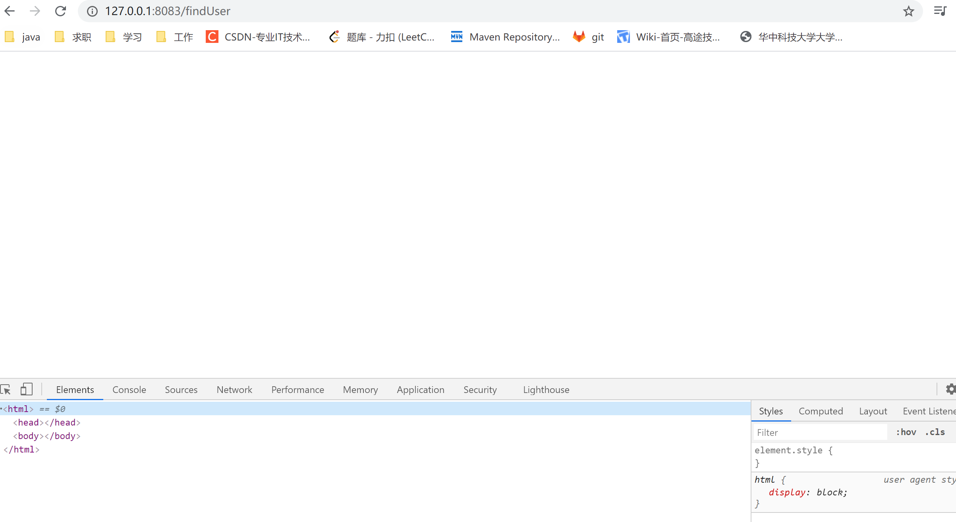This screenshot has height=522, width=956.
Task: Open the git GitLab bookmark
Action: 589,37
